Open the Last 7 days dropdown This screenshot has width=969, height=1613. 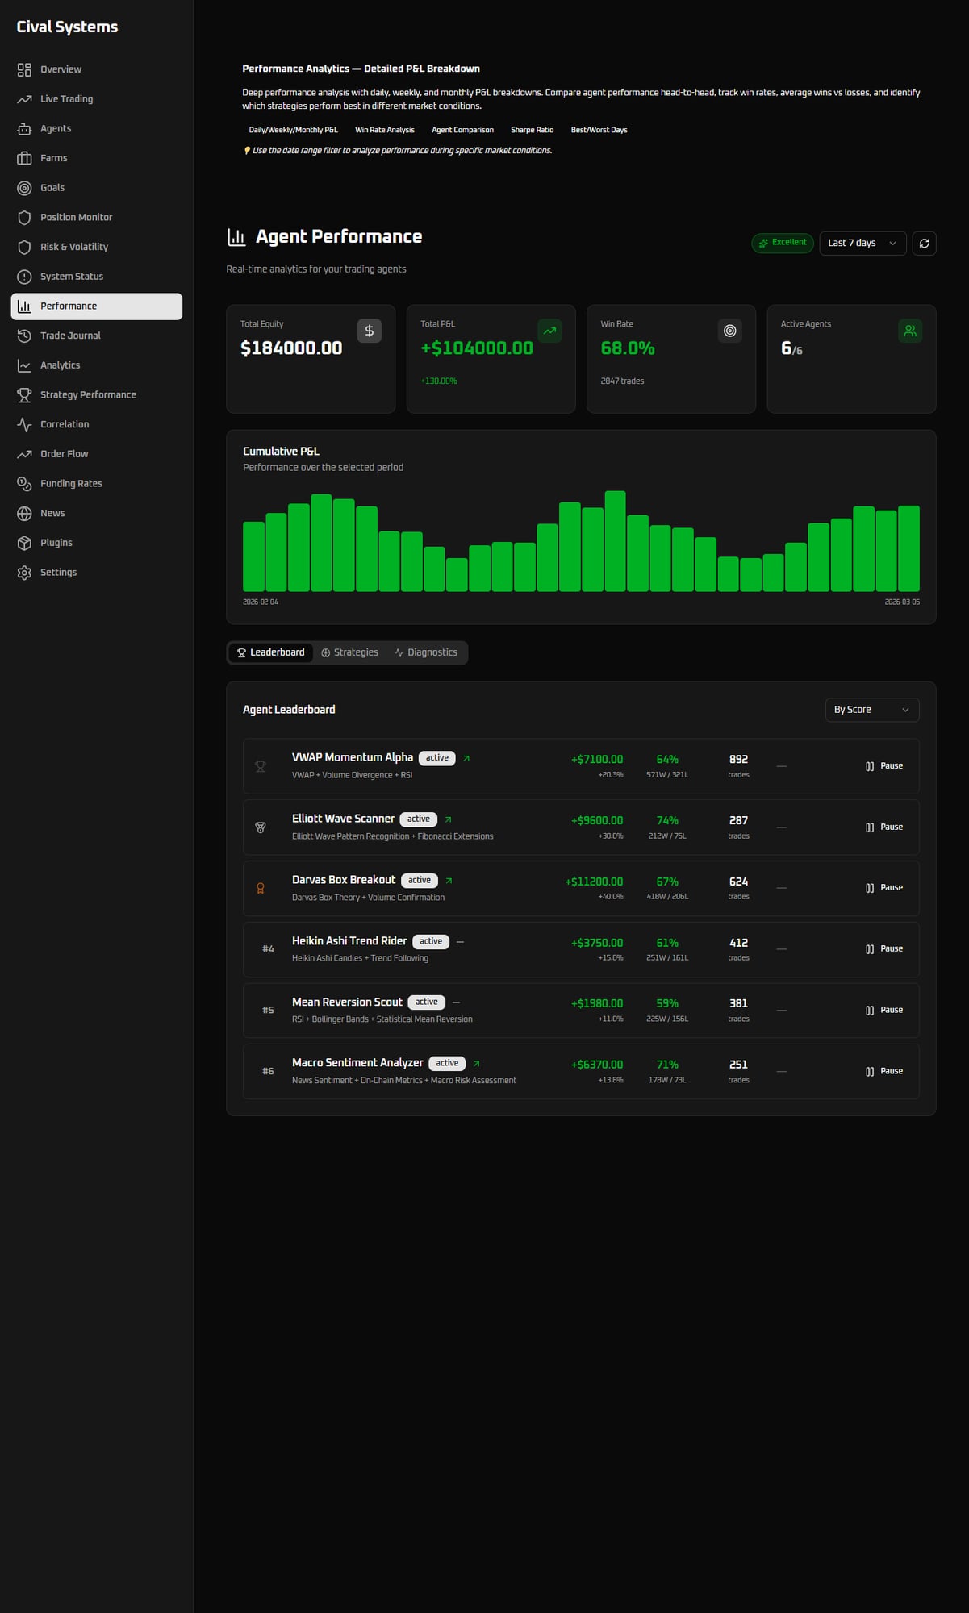click(x=862, y=243)
